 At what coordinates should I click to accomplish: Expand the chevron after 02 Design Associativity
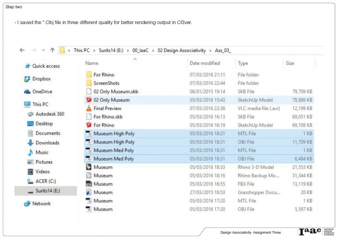(x=211, y=50)
